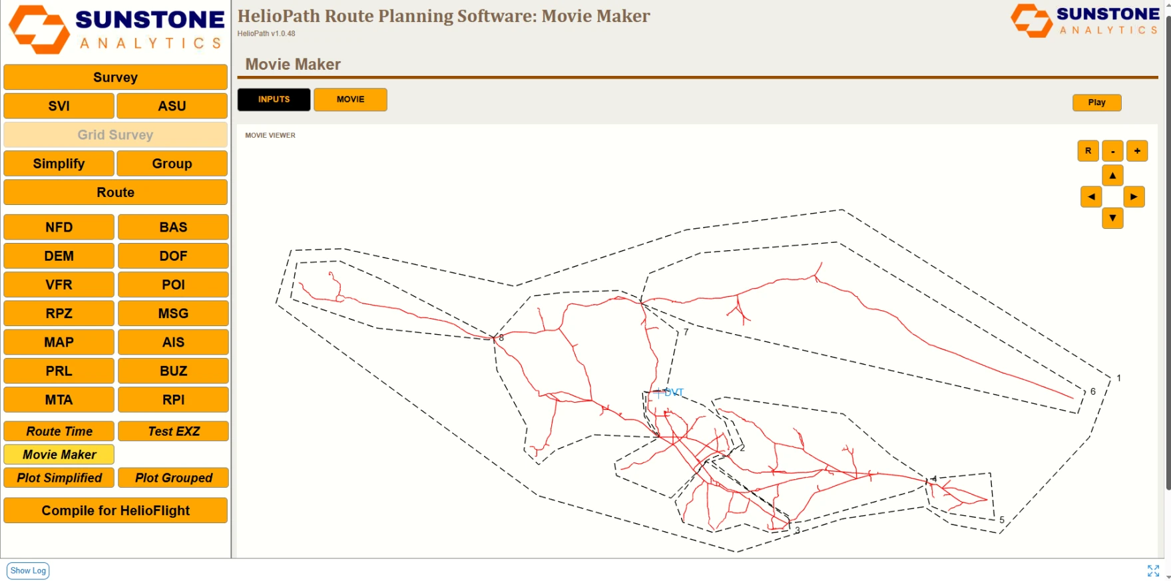
Task: Open the POI settings
Action: click(x=173, y=285)
